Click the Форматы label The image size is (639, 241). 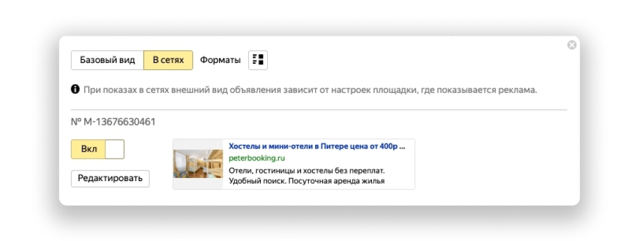coord(220,60)
